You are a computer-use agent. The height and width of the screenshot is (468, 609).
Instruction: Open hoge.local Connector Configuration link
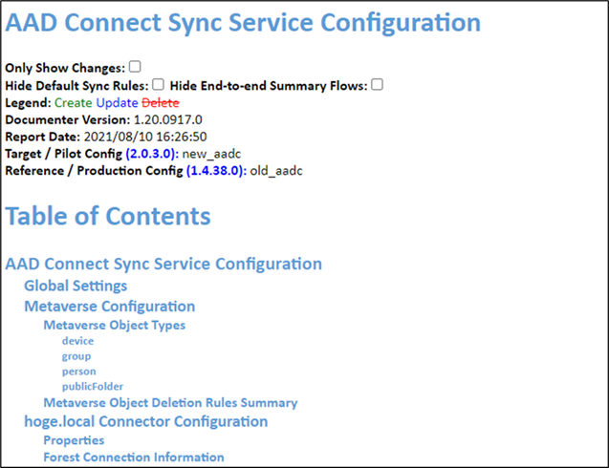click(x=146, y=421)
